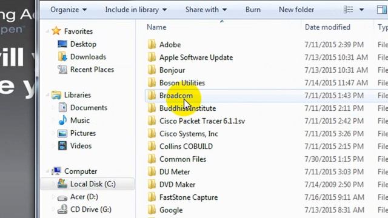Select the Google folder name
This screenshot has height=218, width=388.
(x=171, y=210)
